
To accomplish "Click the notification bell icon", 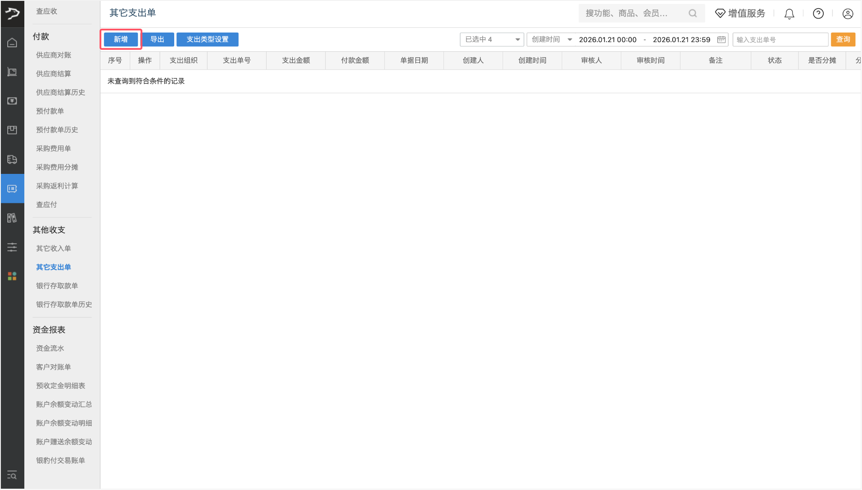I will tap(789, 13).
